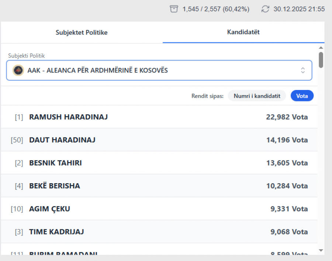Click the AAK party logo icon
This screenshot has width=332, height=261.
pyautogui.click(x=18, y=70)
